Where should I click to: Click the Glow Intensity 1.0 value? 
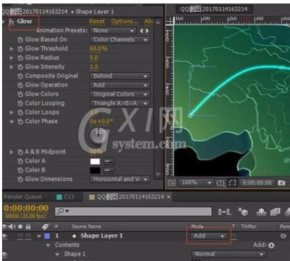click(94, 67)
